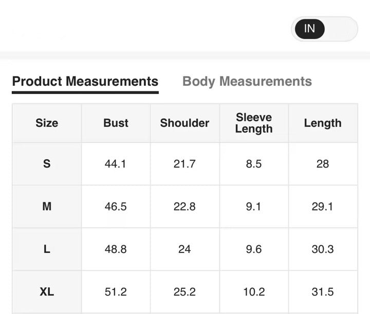Click the size M row label
This screenshot has height=314, width=370.
point(47,207)
